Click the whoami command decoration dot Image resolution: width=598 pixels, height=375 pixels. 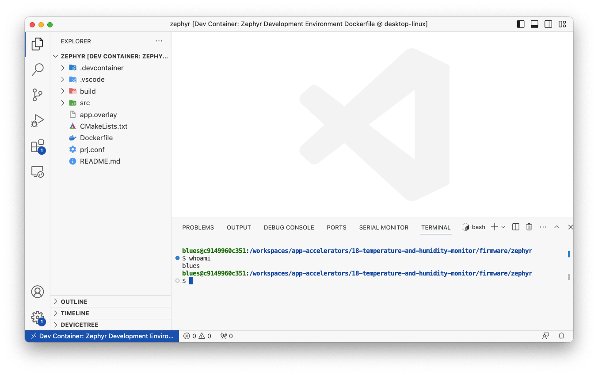pyautogui.click(x=178, y=258)
